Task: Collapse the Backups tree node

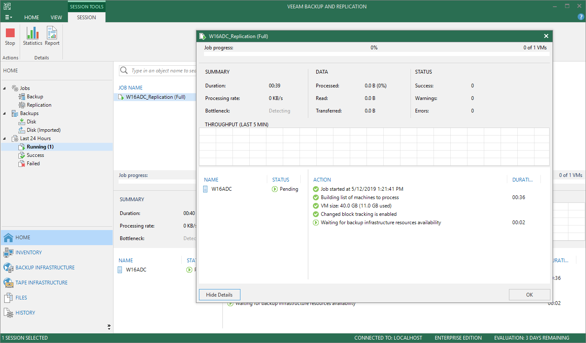Action: tap(5, 113)
